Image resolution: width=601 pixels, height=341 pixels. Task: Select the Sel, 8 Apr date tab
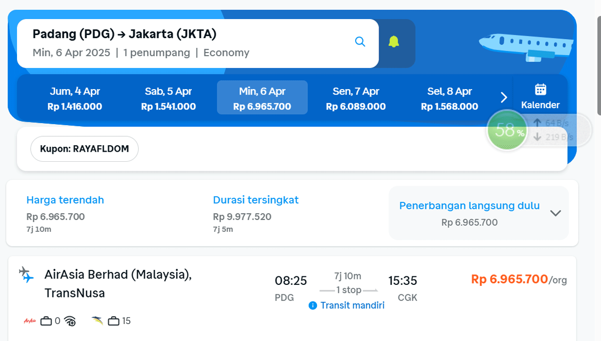click(450, 98)
